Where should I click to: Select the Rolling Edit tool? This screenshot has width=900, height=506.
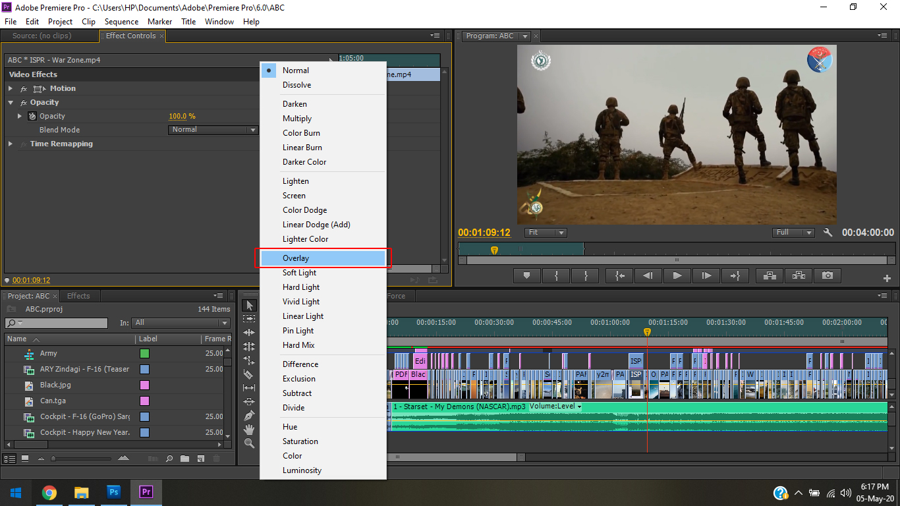point(249,347)
